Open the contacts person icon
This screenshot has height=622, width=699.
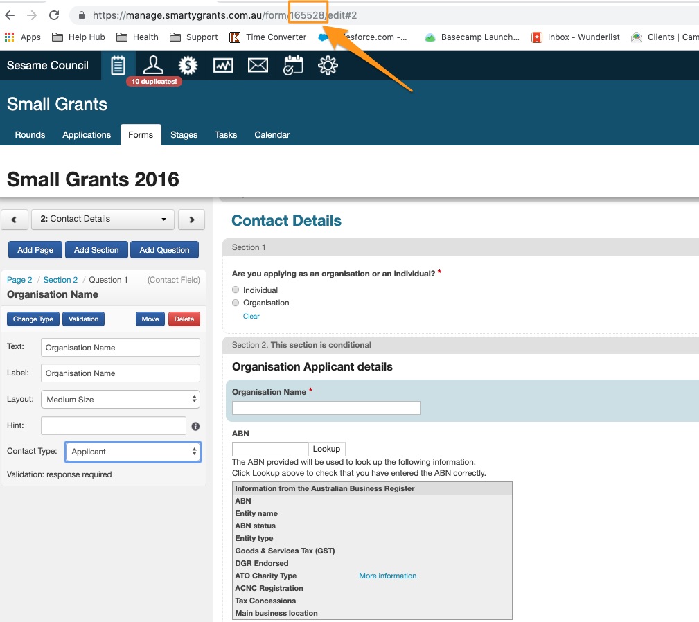[x=153, y=65]
